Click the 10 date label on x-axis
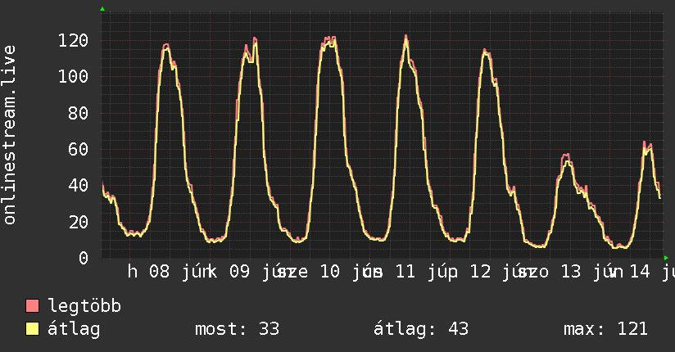 click(330, 272)
